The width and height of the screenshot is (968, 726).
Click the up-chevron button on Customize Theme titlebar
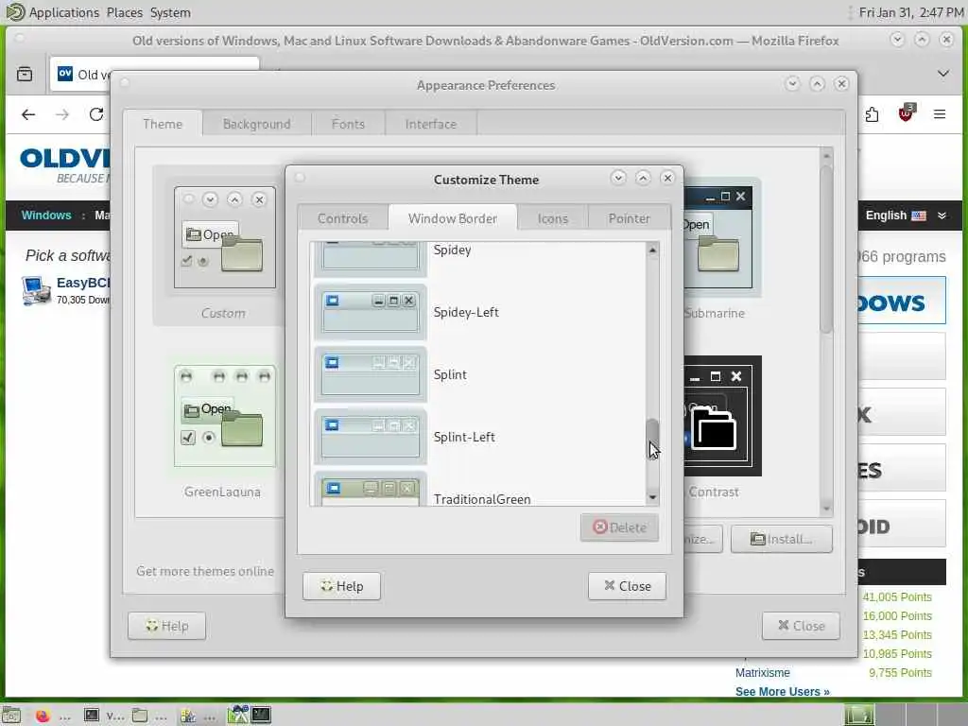643,179
